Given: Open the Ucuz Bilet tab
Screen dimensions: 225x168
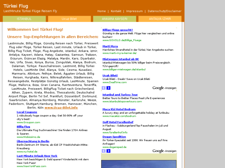Looking at the screenshot, I should pyautogui.click(x=69, y=19).
